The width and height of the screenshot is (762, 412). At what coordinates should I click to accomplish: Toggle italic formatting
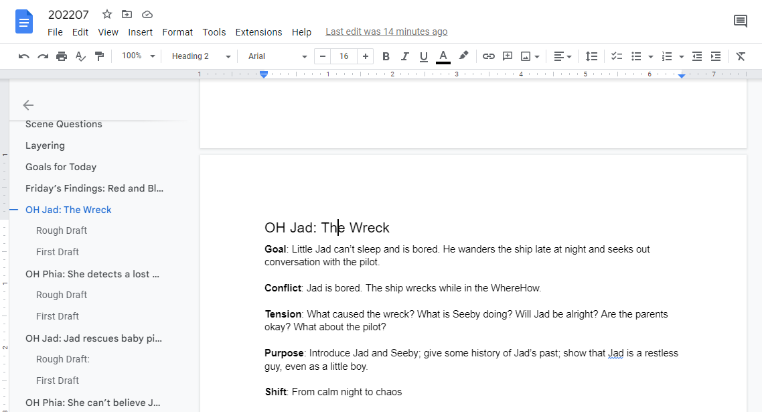pyautogui.click(x=404, y=56)
